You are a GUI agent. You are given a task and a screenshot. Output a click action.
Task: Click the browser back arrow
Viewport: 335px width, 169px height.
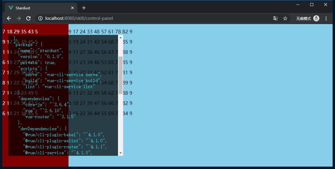(9, 18)
